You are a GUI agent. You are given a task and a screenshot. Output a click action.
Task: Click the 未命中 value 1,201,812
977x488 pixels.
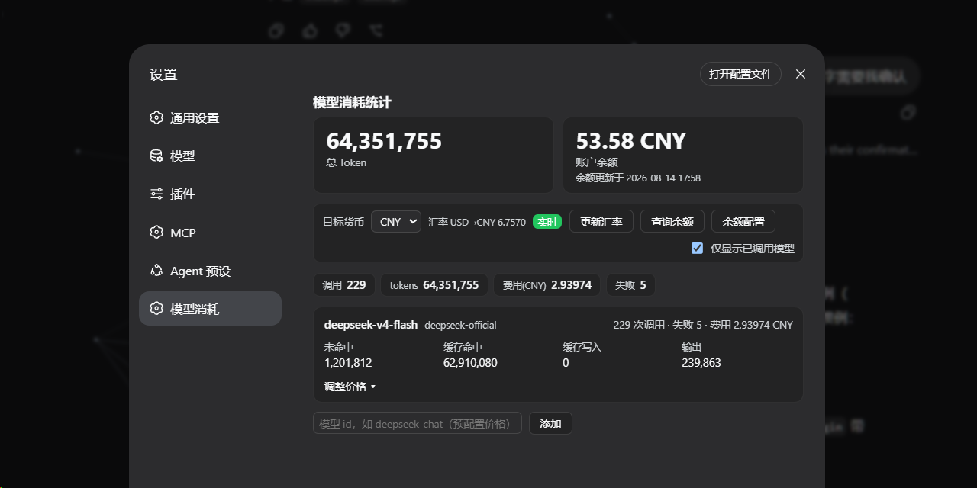point(348,363)
